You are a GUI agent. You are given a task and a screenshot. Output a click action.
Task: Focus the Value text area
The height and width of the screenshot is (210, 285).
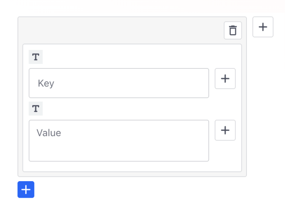point(119,140)
